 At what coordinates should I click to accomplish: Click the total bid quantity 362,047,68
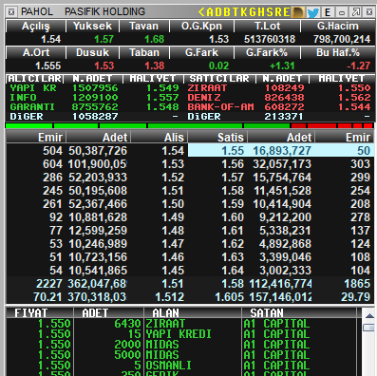click(97, 284)
